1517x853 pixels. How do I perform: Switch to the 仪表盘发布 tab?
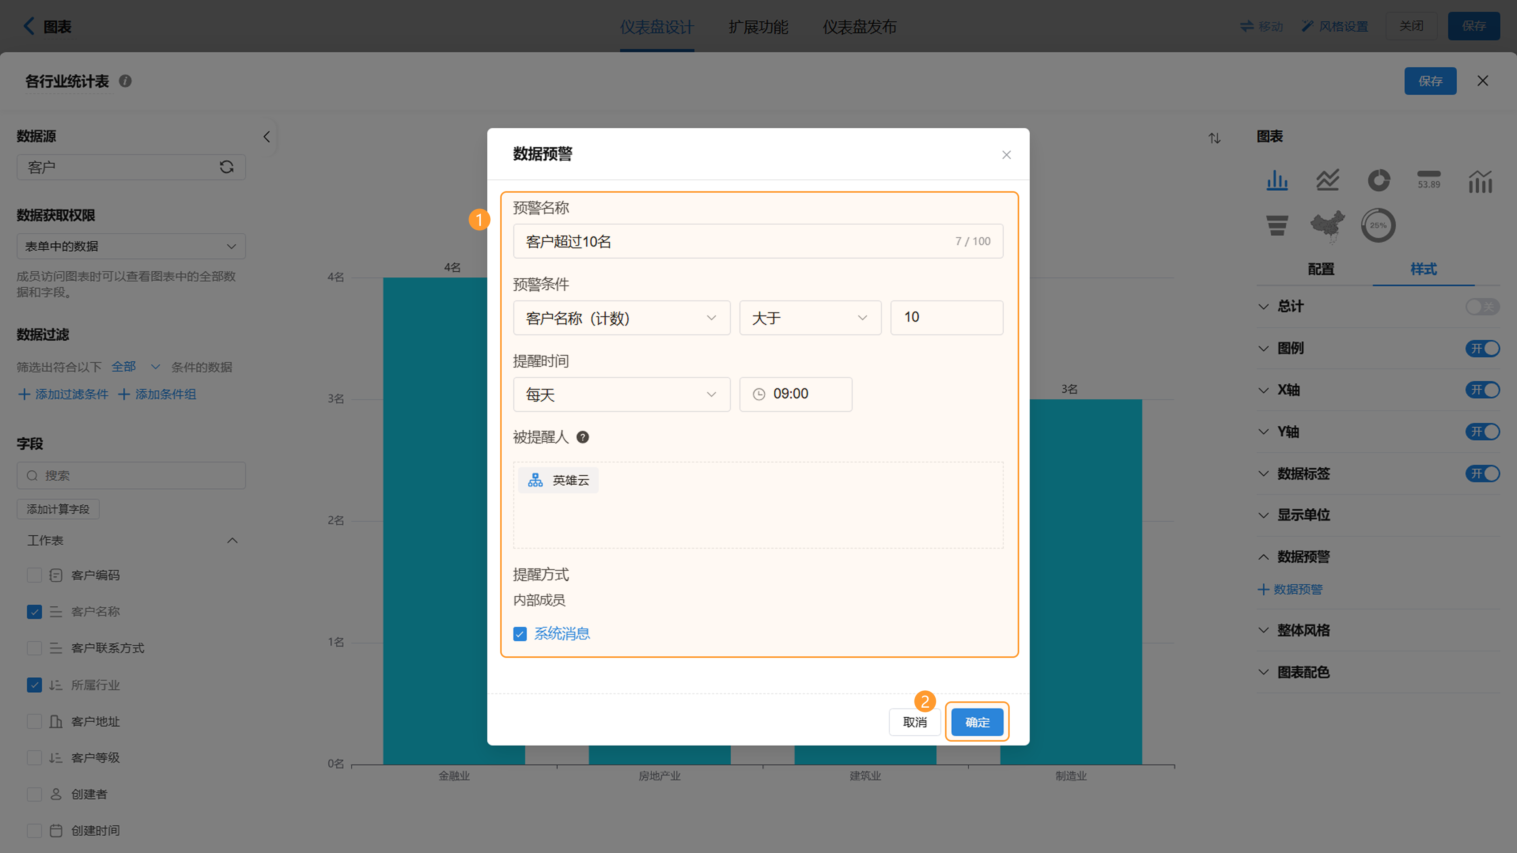click(x=859, y=26)
